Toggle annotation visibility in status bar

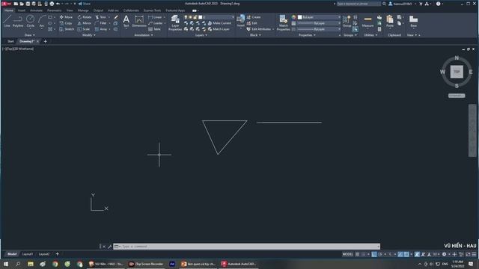click(x=418, y=254)
